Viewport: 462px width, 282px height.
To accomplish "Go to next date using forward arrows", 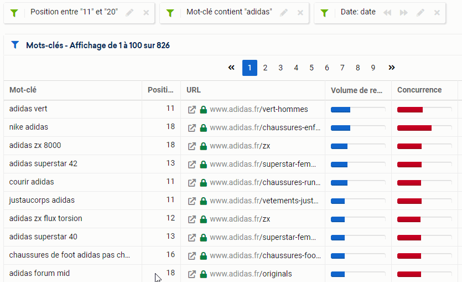I will [404, 13].
